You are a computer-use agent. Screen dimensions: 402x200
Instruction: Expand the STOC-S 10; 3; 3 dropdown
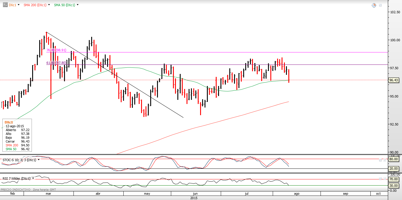click(x=39, y=160)
